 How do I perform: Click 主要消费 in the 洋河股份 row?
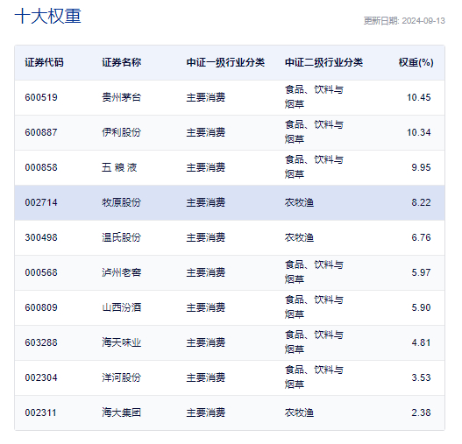[206, 377]
